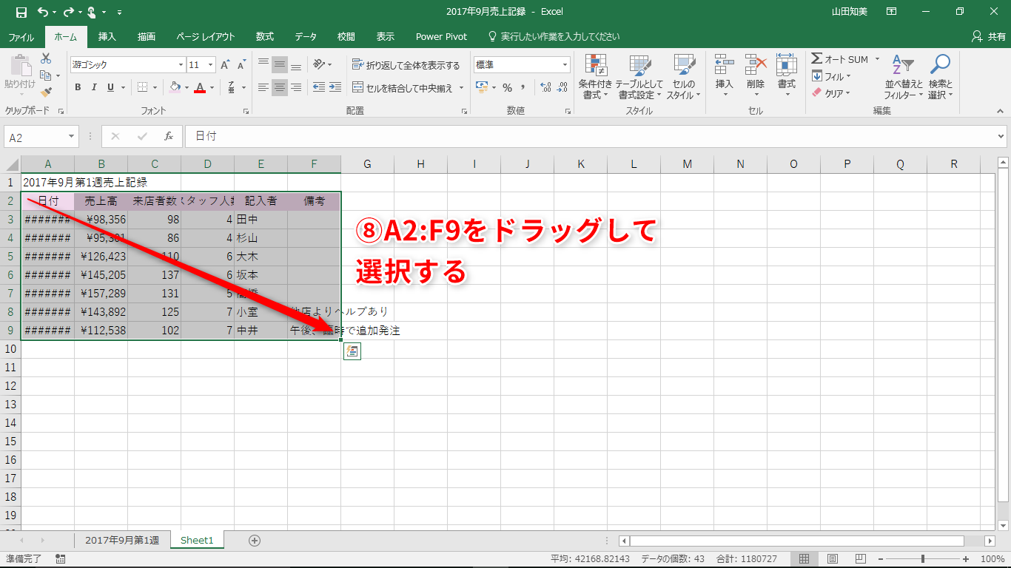Switch to Page Layout view in the status bar
Viewport: 1011px width, 568px height.
click(833, 559)
